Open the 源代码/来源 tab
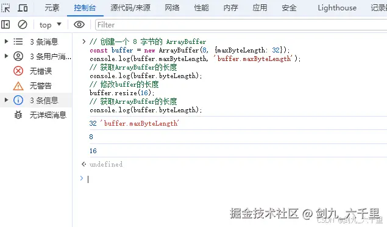The width and height of the screenshot is (387, 227). pyautogui.click(x=130, y=8)
